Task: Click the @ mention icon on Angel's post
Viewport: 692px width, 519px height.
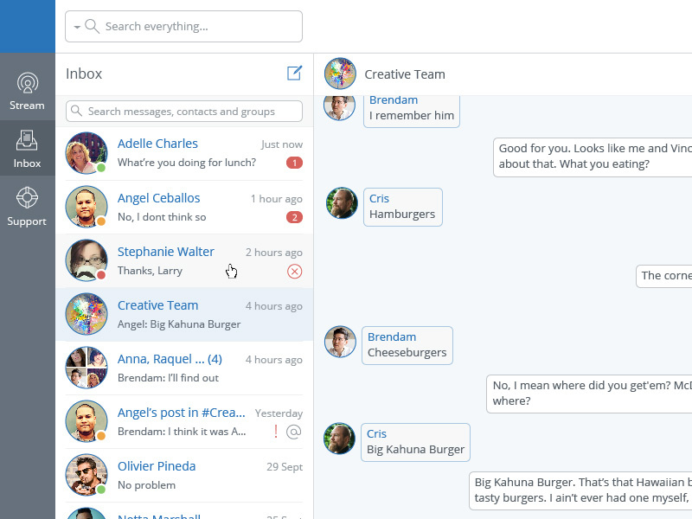Action: tap(294, 431)
